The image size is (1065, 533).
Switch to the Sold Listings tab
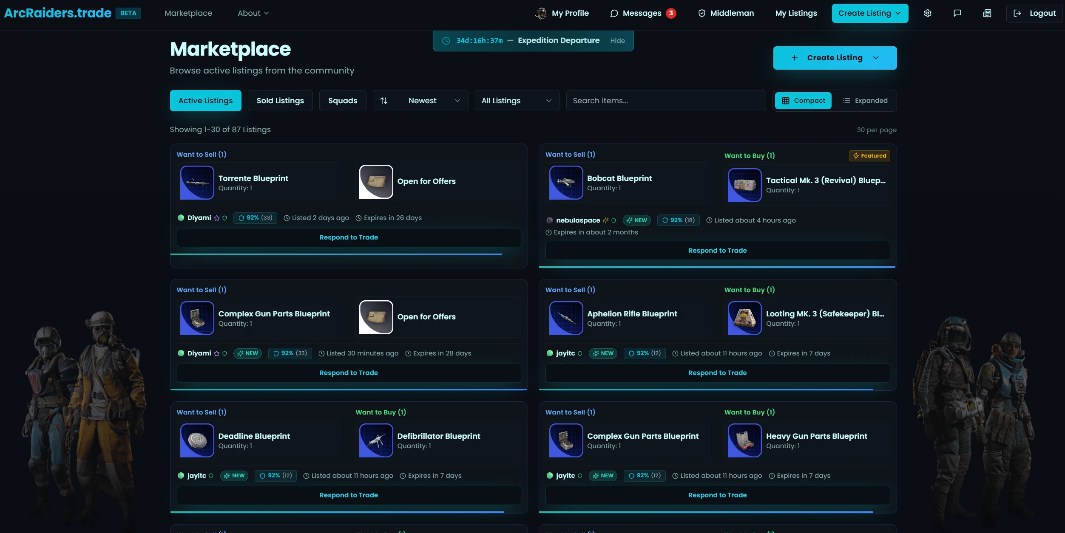[x=280, y=101]
